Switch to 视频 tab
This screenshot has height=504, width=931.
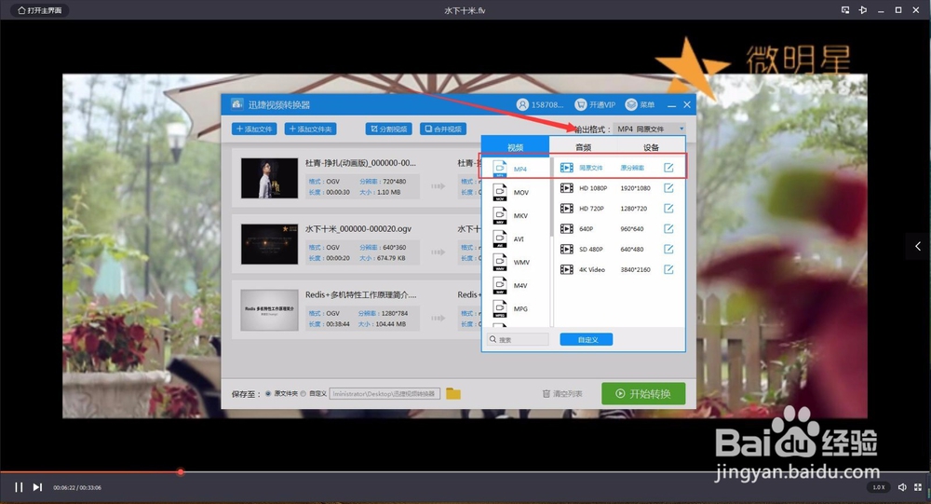pyautogui.click(x=516, y=147)
